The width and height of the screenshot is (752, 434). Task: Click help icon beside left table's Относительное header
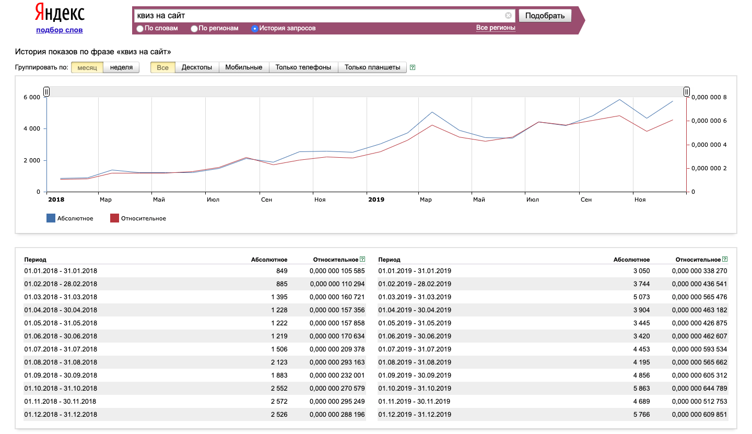(362, 260)
